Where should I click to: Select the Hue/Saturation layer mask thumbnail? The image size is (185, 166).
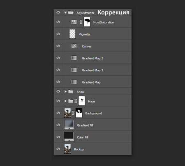[87, 22]
